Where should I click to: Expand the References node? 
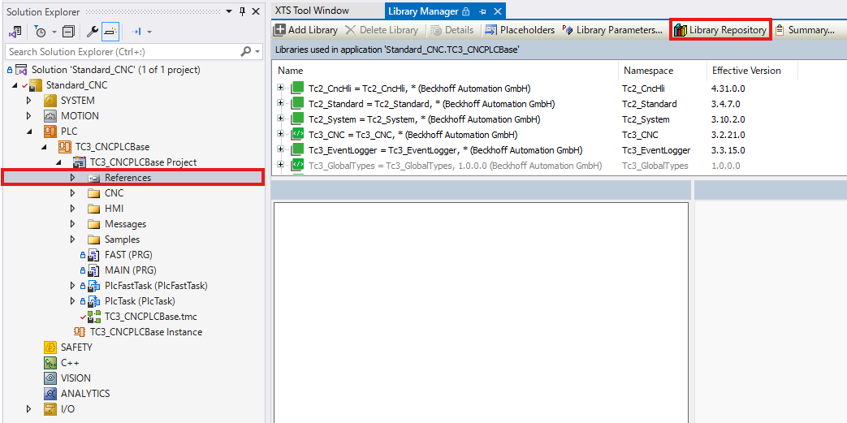point(73,177)
